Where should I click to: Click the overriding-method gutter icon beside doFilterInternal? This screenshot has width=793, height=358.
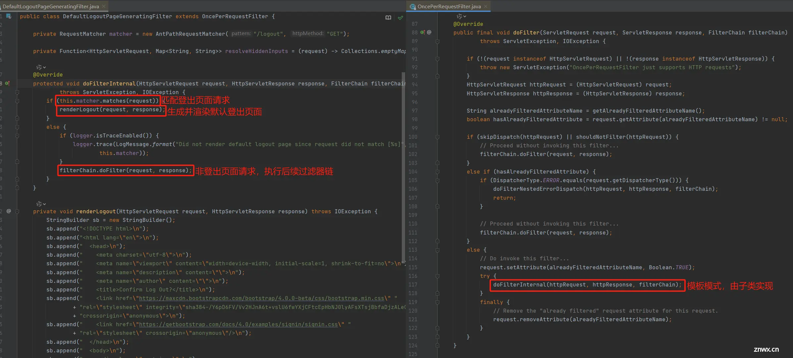click(x=8, y=83)
